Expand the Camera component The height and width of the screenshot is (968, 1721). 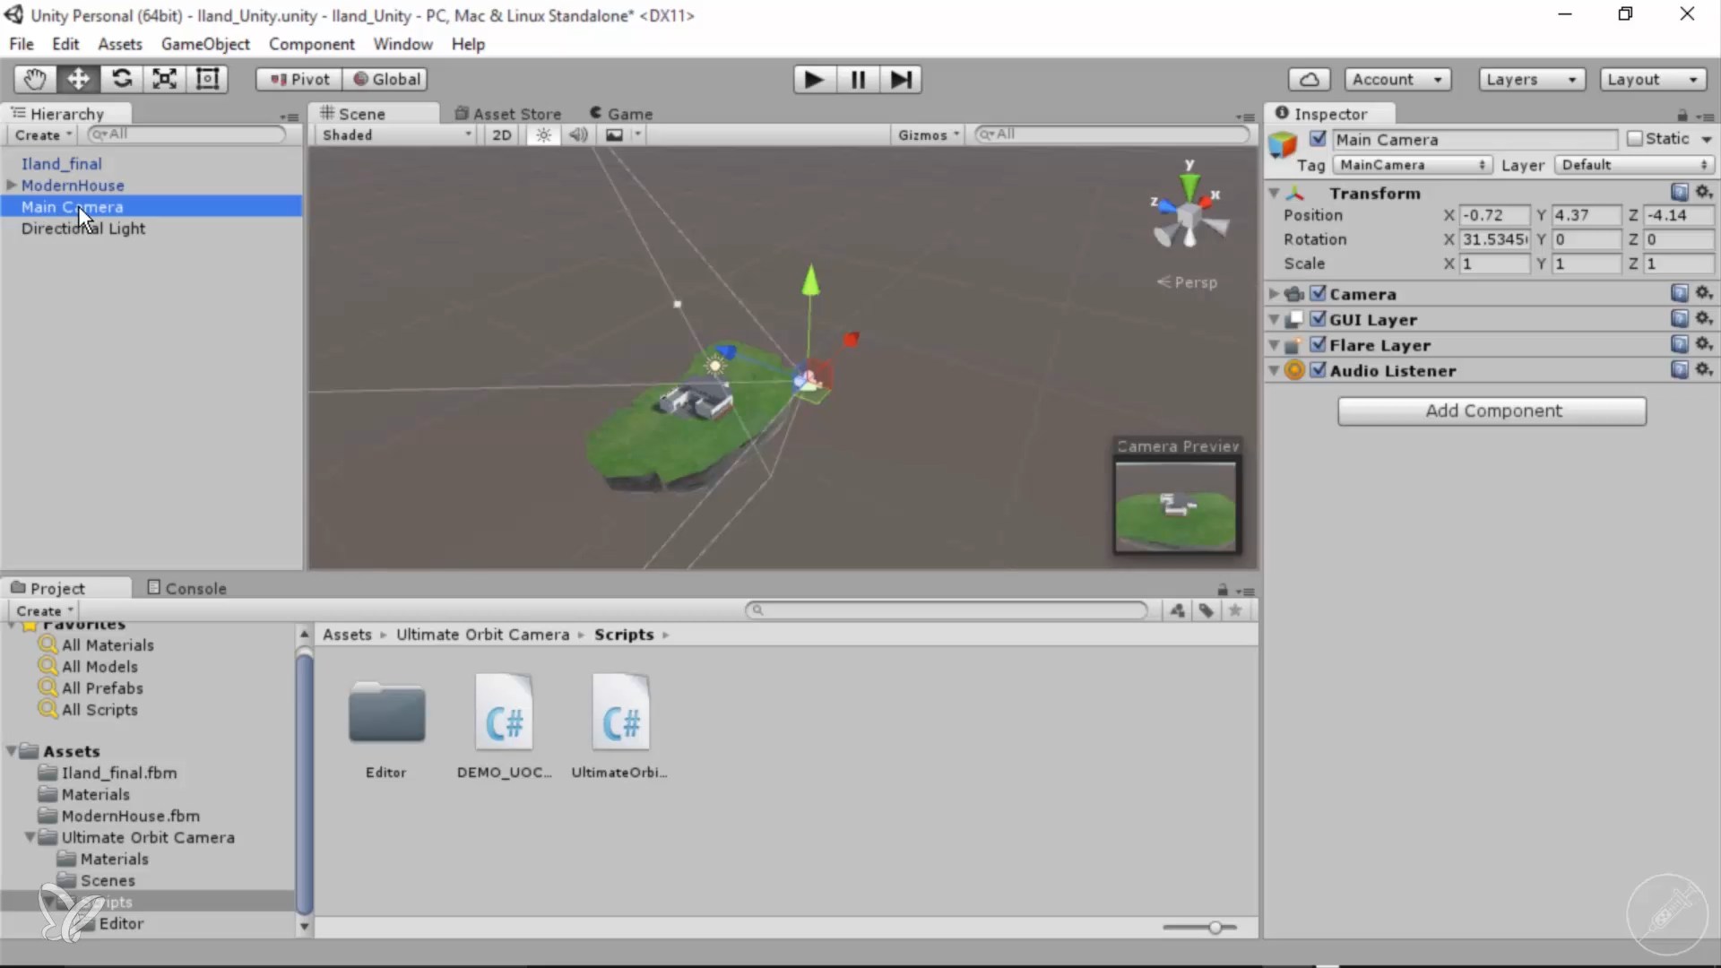1274,293
